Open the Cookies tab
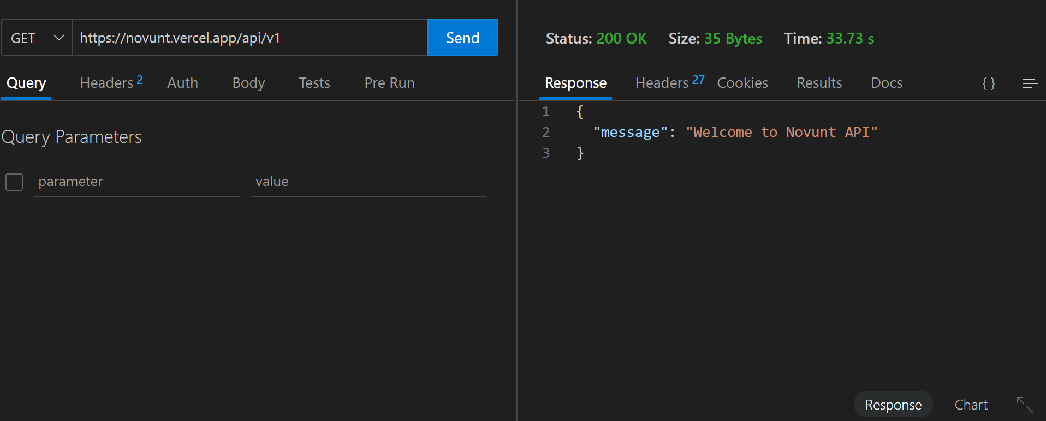The height and width of the screenshot is (421, 1046). (x=742, y=83)
